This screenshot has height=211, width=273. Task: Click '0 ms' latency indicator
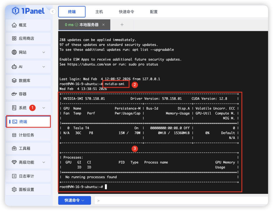click(69, 25)
